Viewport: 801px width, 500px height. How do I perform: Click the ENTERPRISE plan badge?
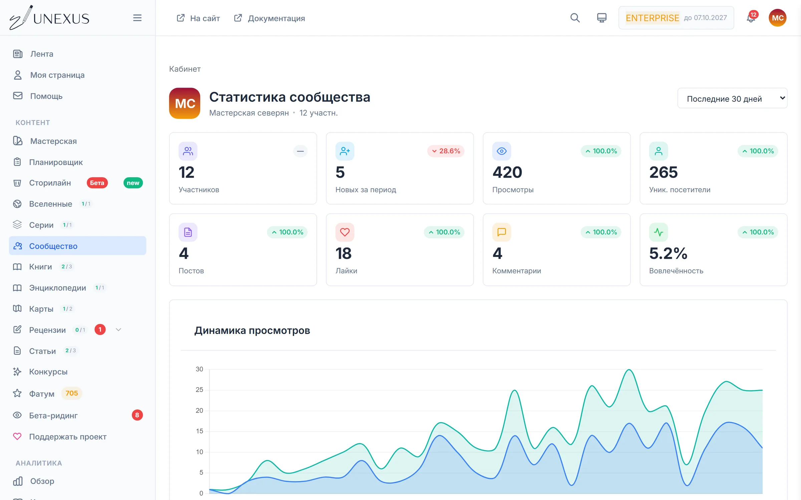tap(652, 18)
